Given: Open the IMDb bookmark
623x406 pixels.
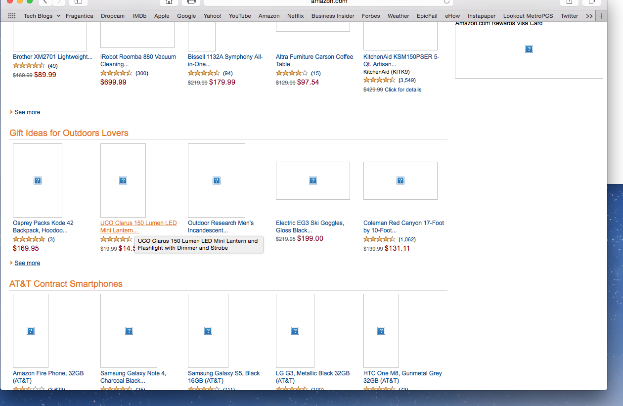Looking at the screenshot, I should [139, 16].
